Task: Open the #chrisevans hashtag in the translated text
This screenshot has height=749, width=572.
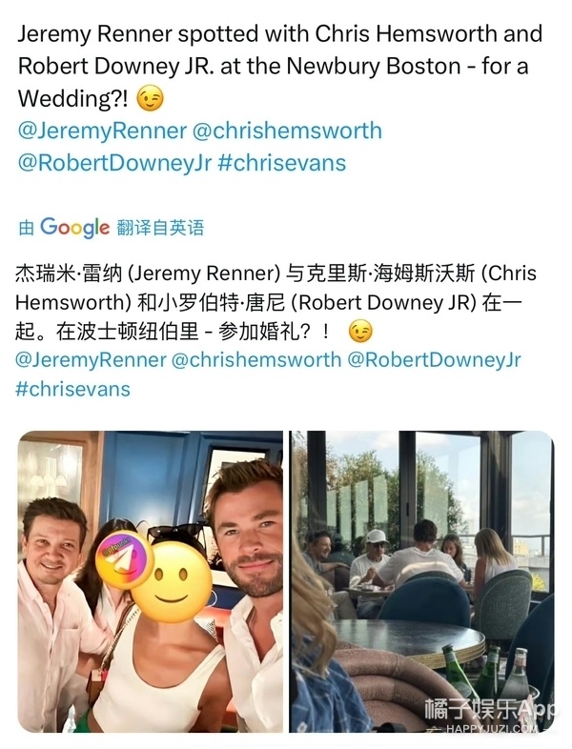Action: pyautogui.click(x=72, y=389)
